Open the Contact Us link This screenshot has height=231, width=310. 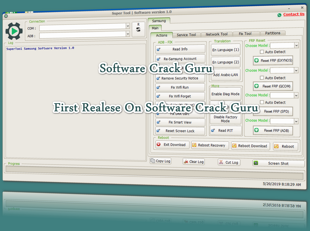point(293,14)
